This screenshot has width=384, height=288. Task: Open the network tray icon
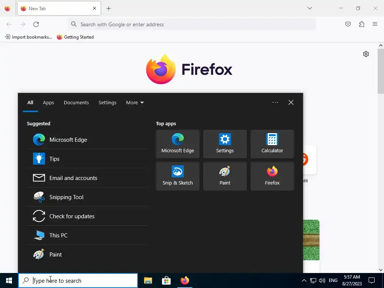(313, 280)
